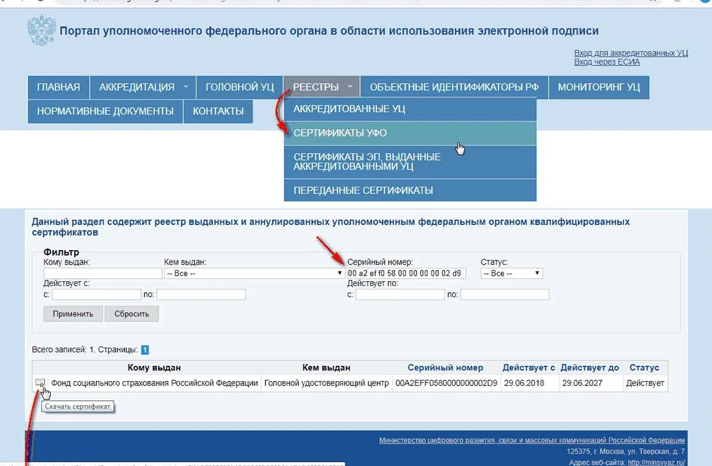Click the Действует по 'с' date field
The height and width of the screenshot is (466, 712).
400,295
